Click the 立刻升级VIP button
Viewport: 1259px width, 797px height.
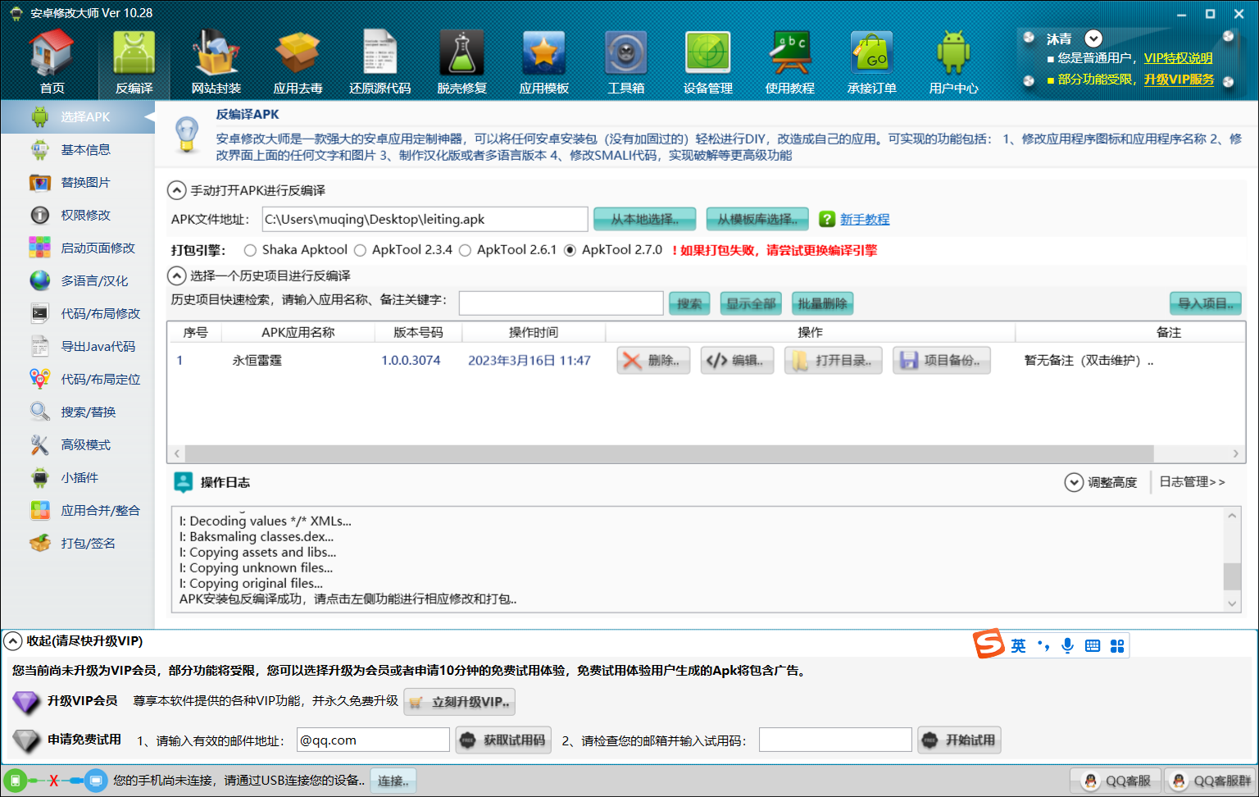click(459, 702)
